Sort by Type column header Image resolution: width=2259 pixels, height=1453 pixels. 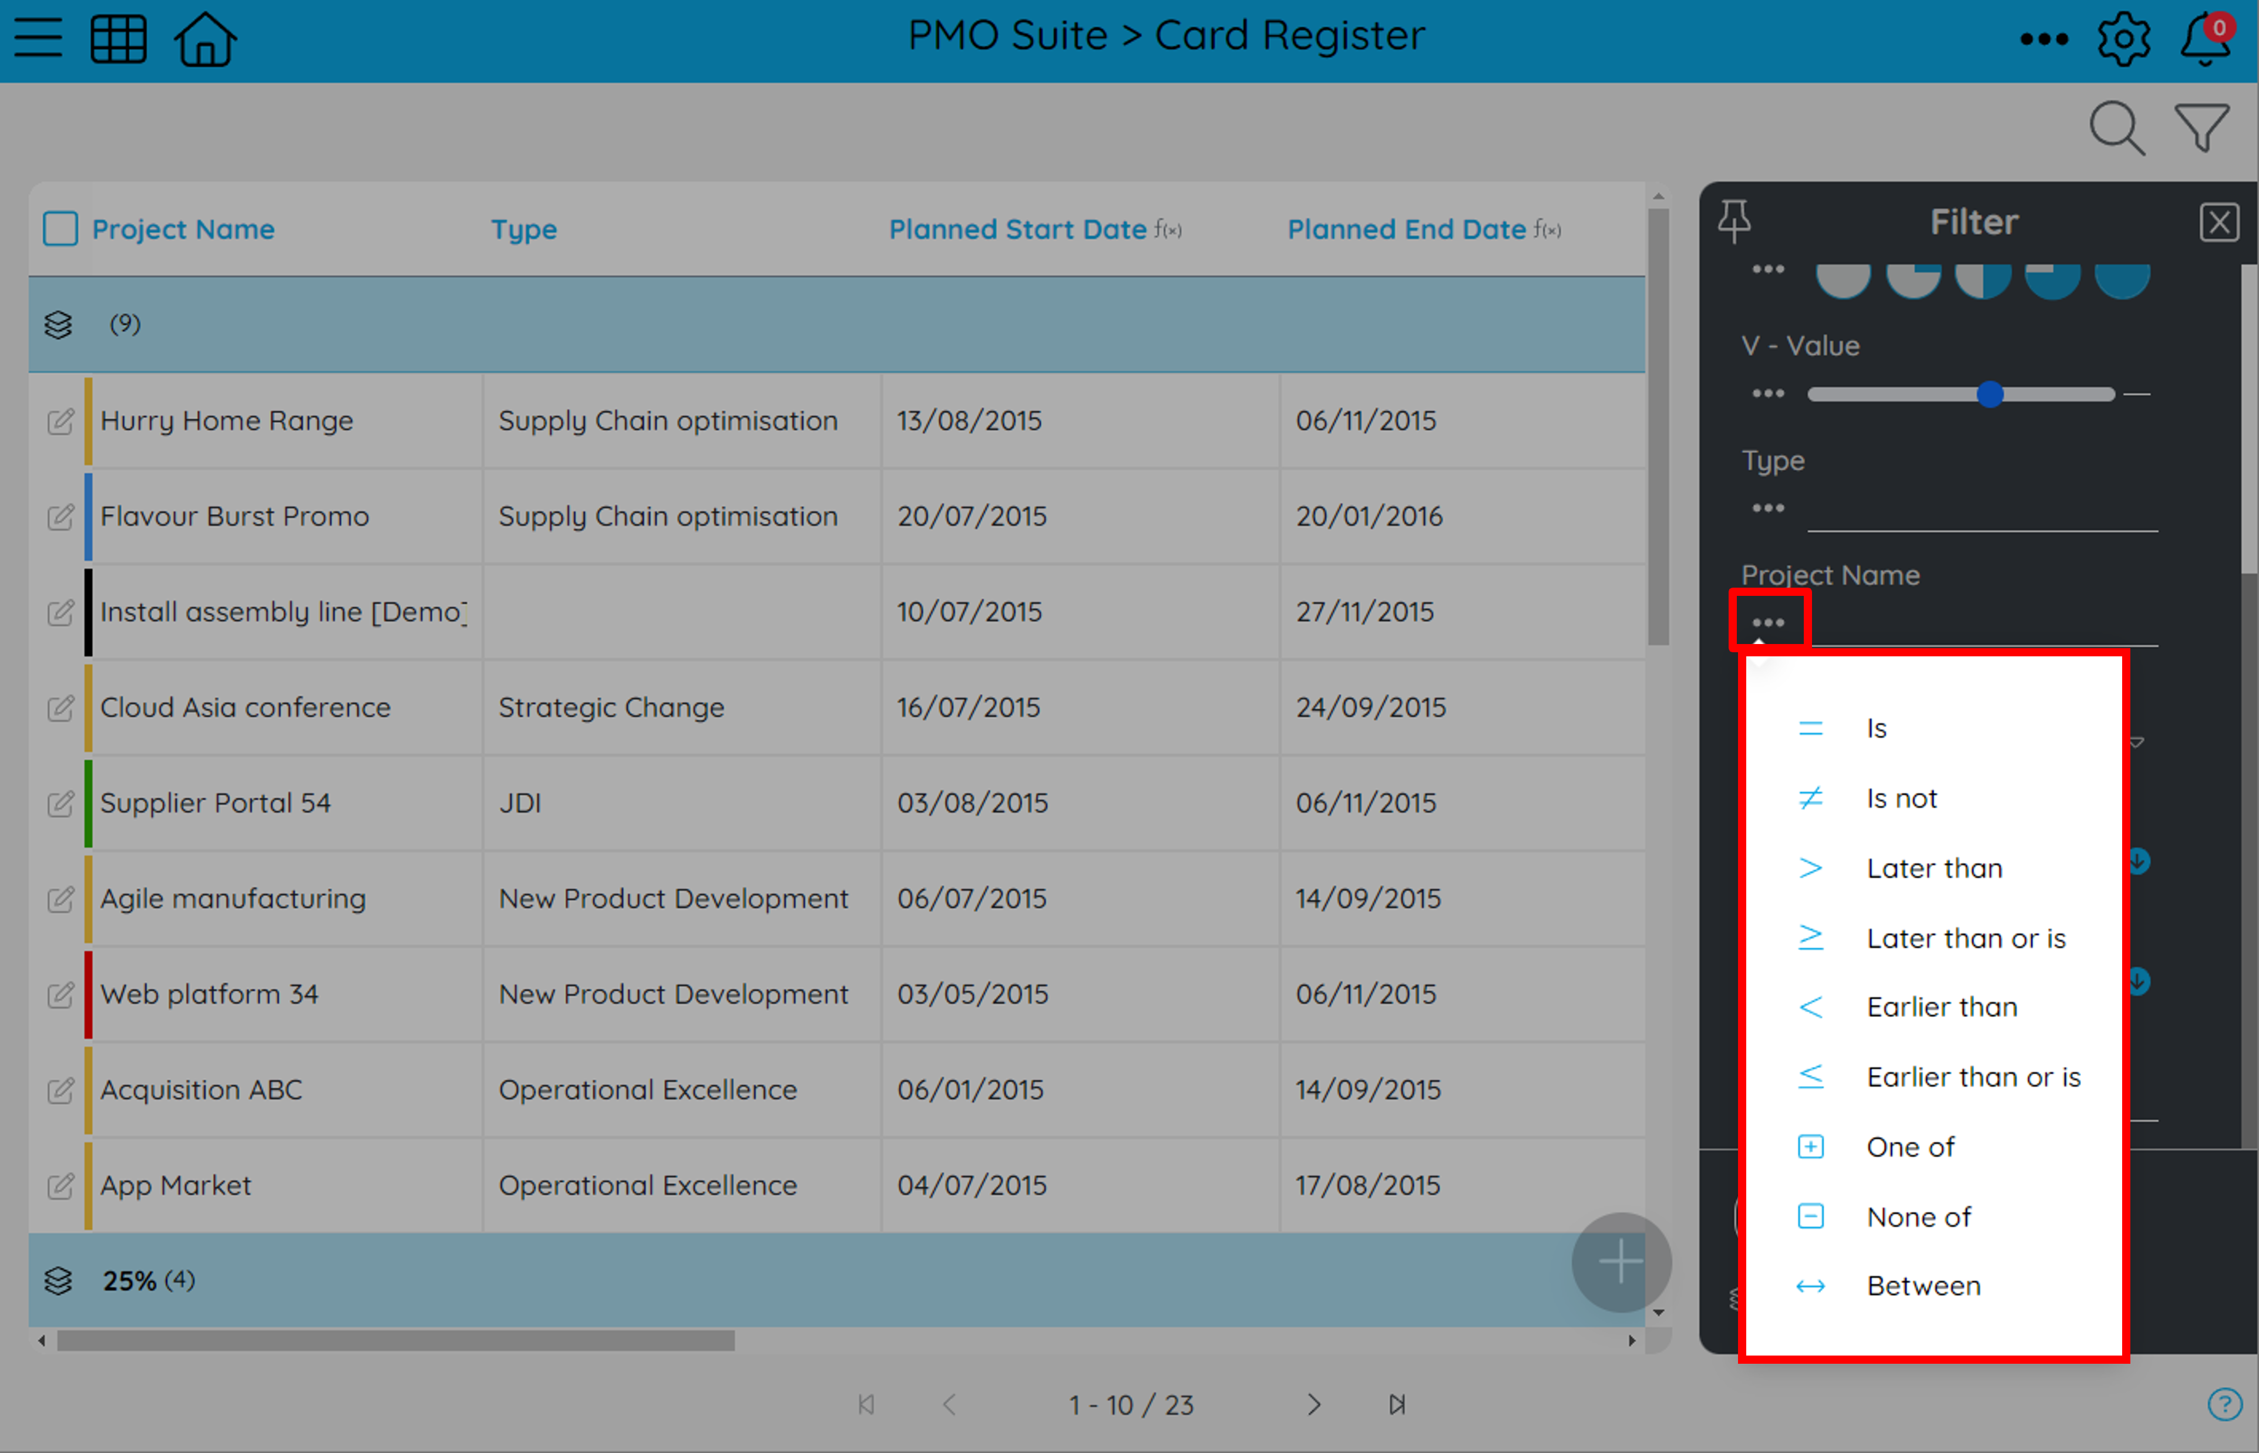(x=524, y=230)
